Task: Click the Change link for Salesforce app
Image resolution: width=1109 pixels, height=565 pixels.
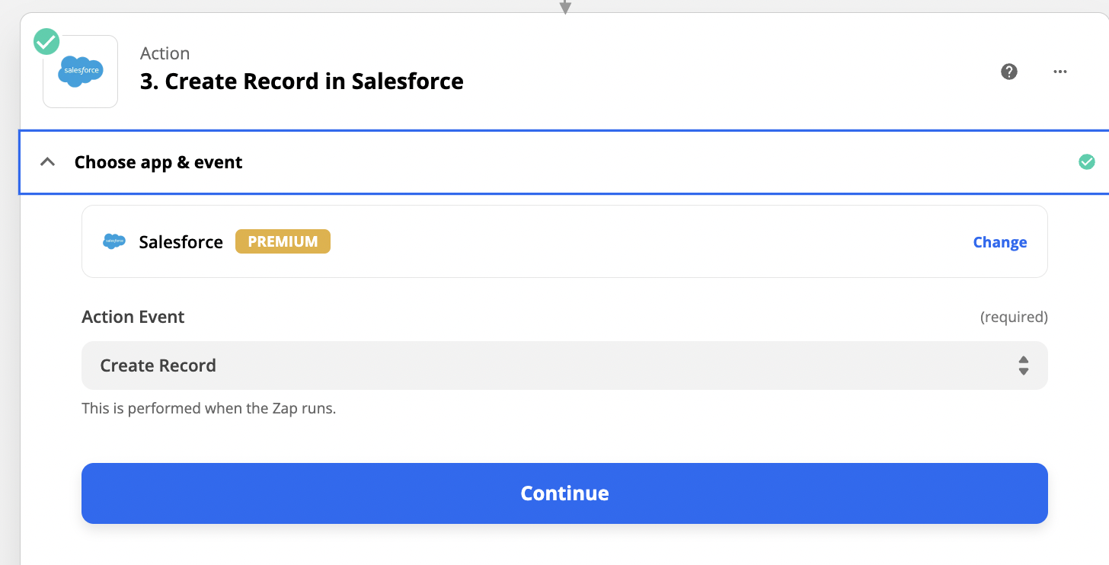Action: pyautogui.click(x=1000, y=242)
